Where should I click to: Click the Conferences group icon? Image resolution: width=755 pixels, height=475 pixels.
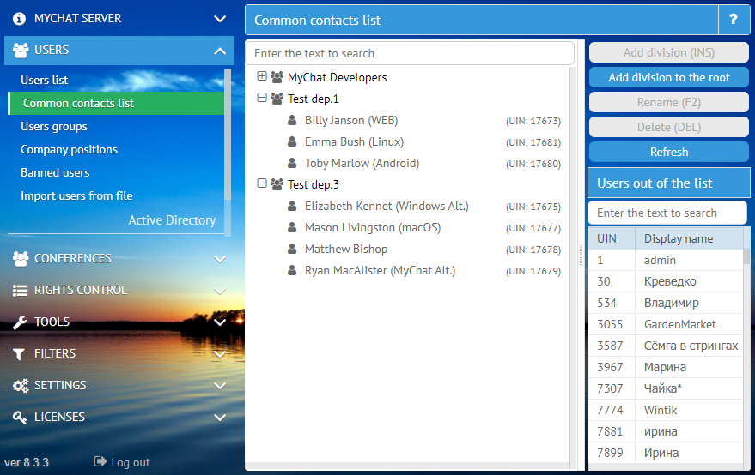[21, 258]
